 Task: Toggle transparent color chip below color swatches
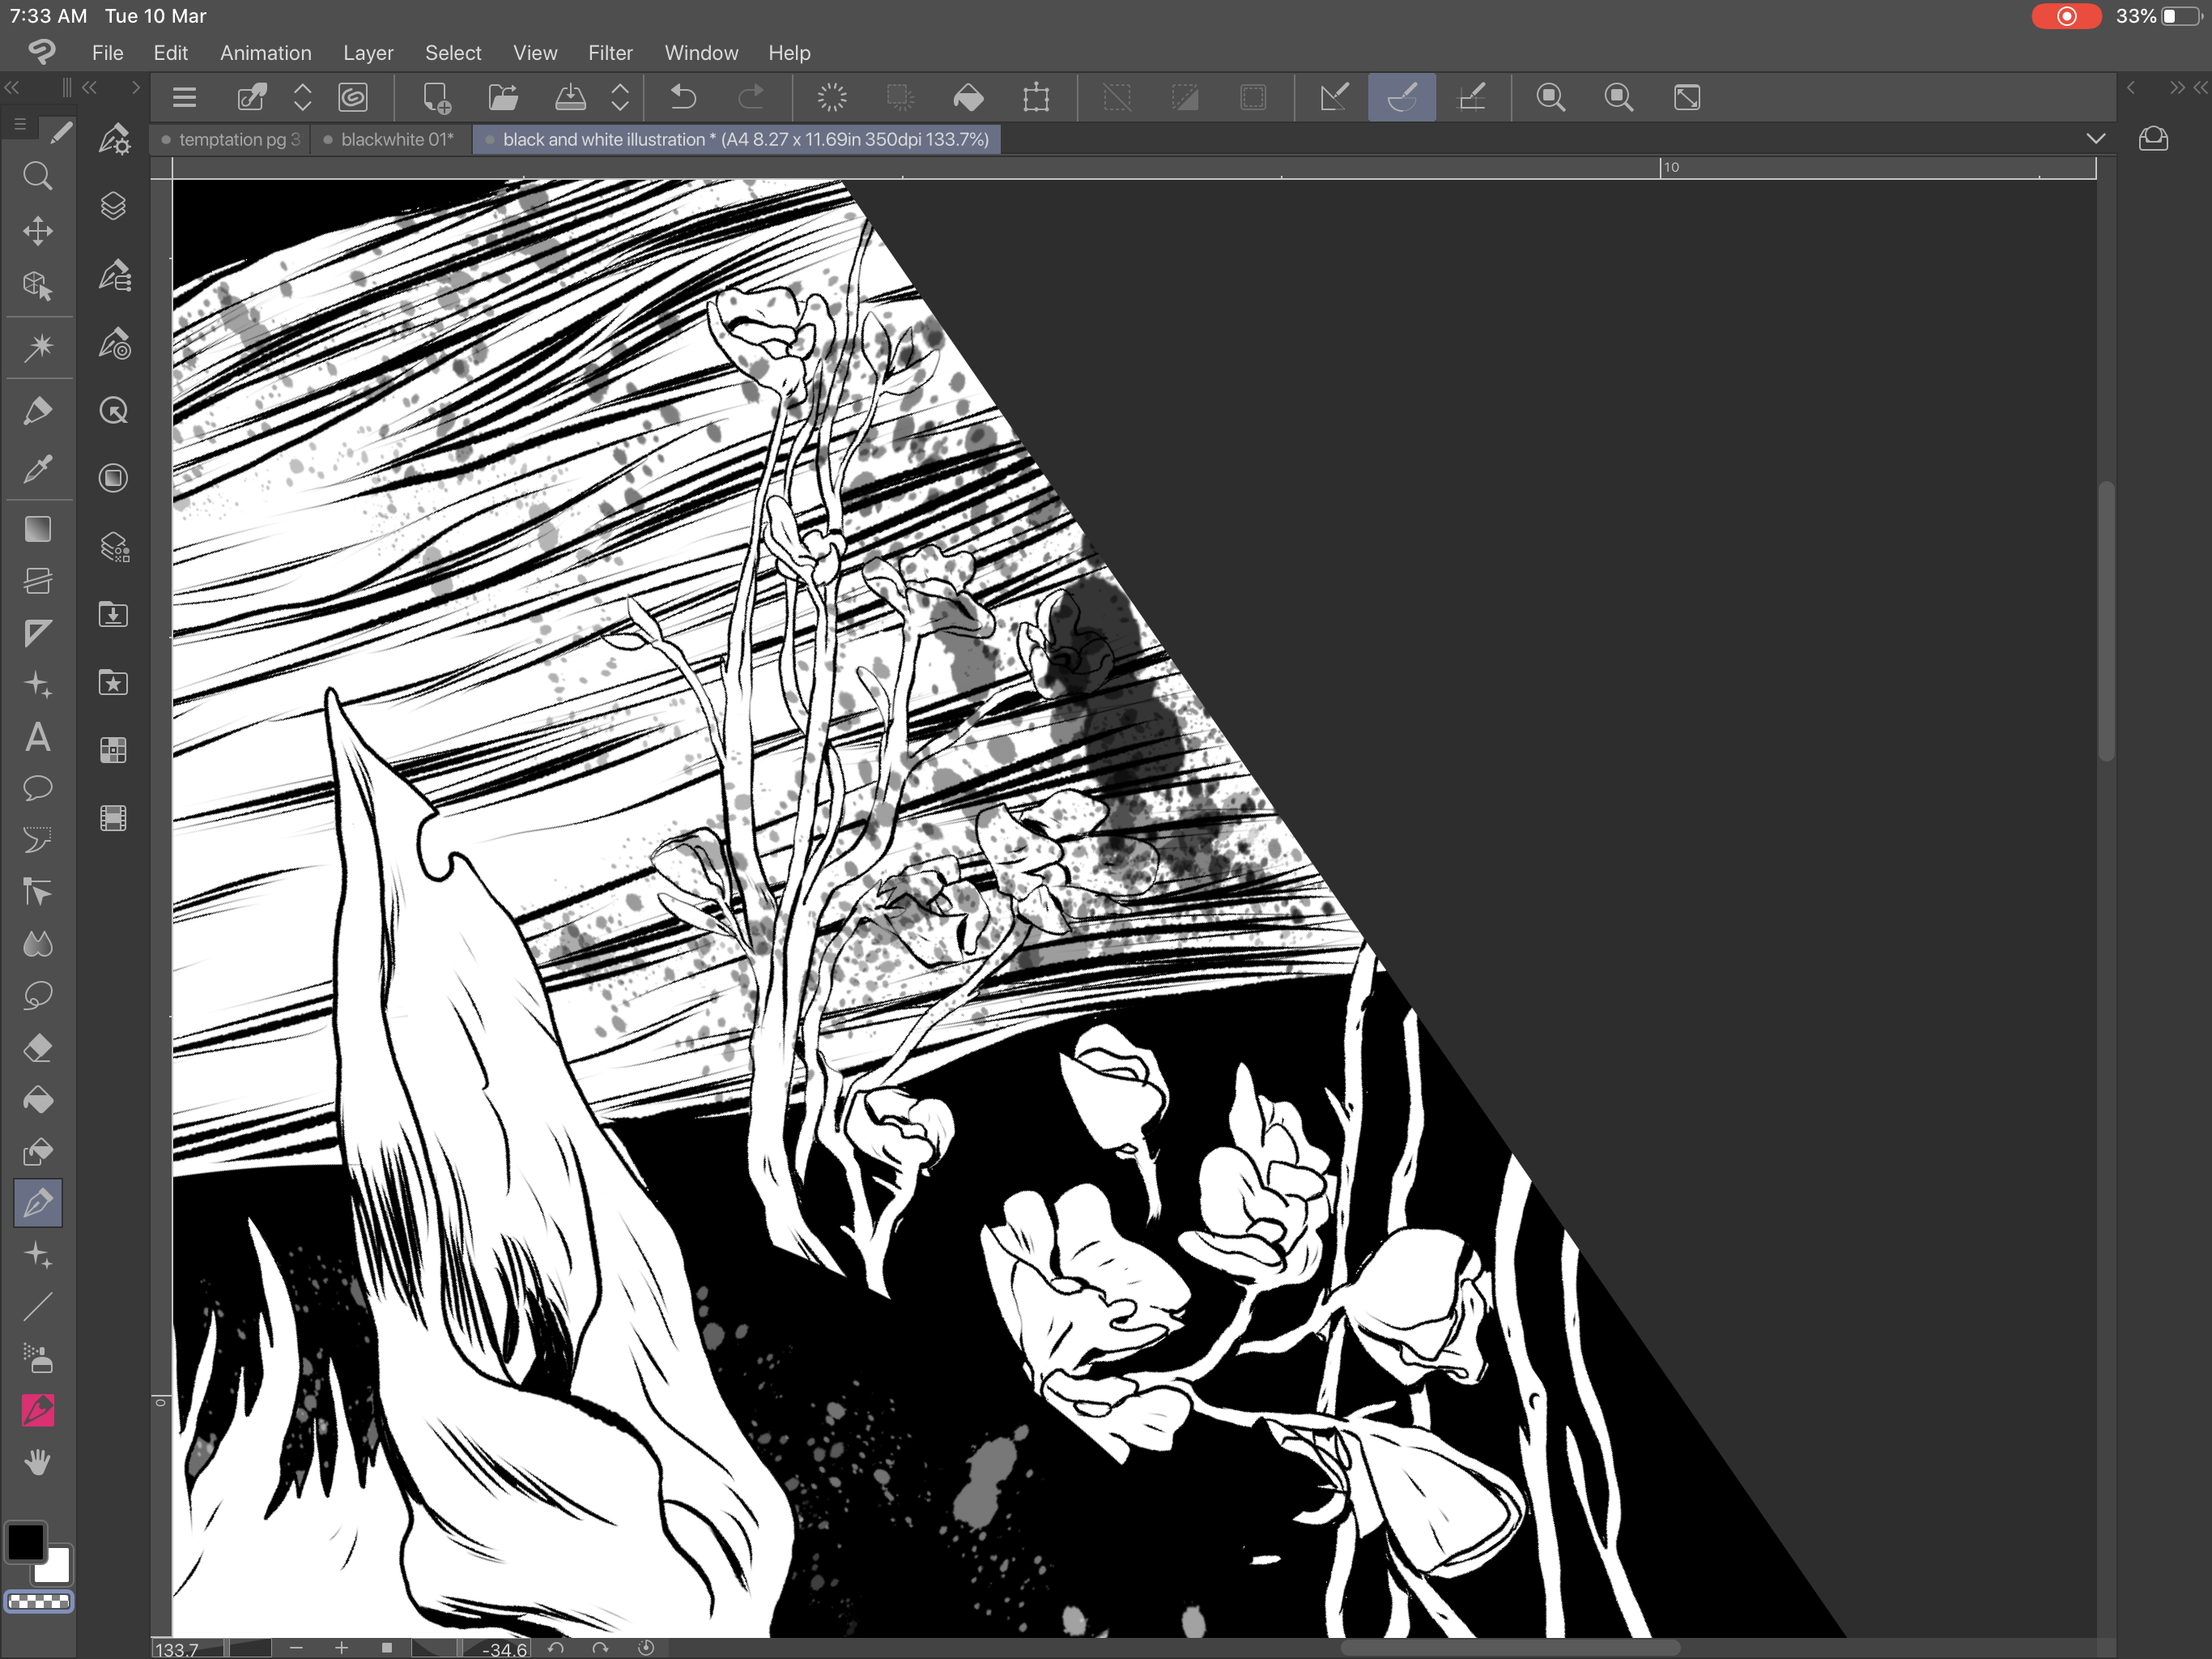point(40,1602)
